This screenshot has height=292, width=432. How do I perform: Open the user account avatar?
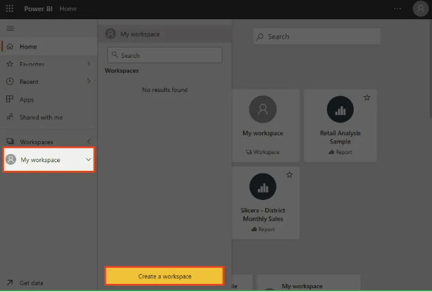420,9
